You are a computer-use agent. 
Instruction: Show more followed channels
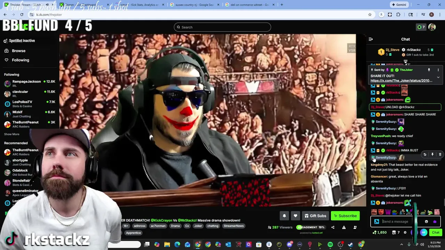pos(12,134)
